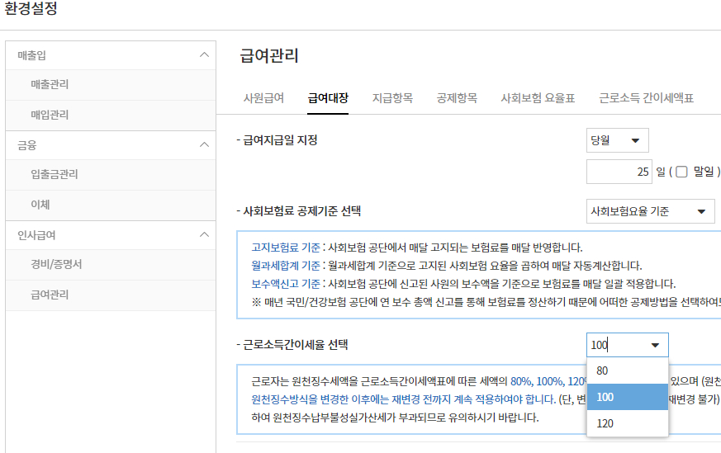
Task: Select 급여관리 in the sidebar
Action: [50, 295]
